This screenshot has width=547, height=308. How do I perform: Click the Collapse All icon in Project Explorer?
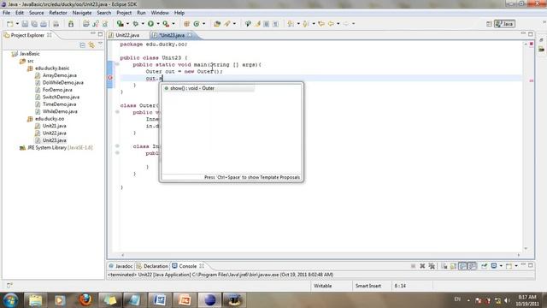tap(82, 45)
